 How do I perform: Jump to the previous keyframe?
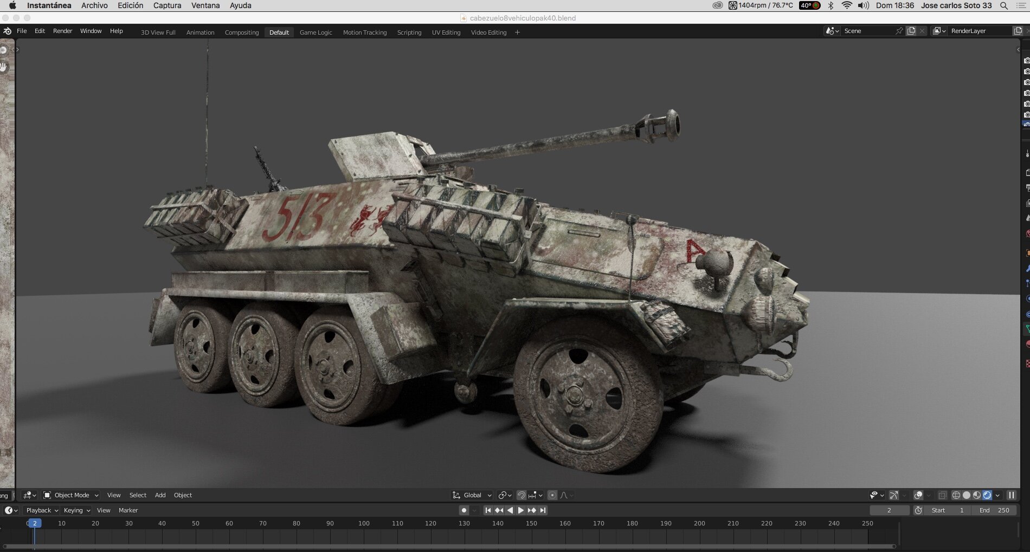click(499, 510)
